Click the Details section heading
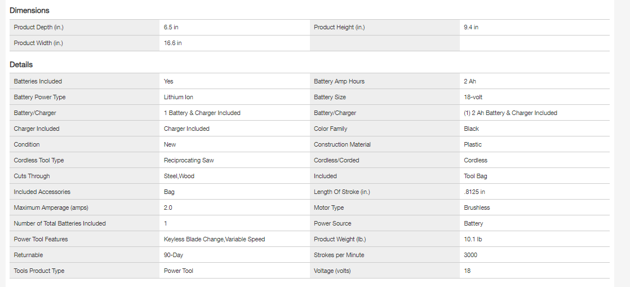Screen dimensions: 630x287 tap(21, 64)
